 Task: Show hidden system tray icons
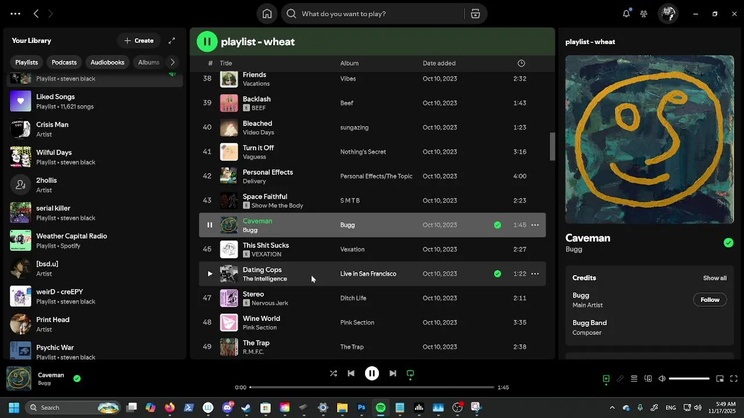click(611, 408)
